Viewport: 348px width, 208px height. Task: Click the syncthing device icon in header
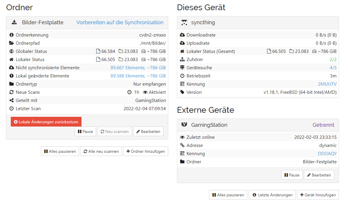tap(184, 22)
